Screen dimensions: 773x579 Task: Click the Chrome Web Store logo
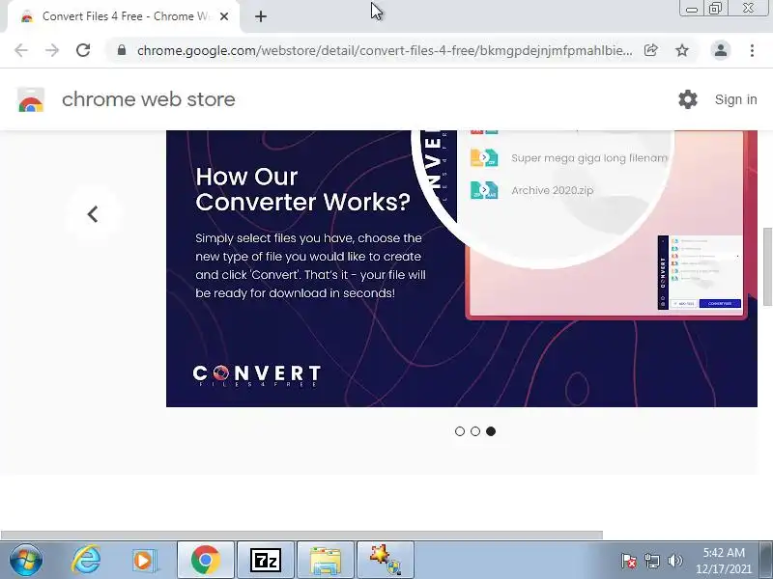(31, 99)
